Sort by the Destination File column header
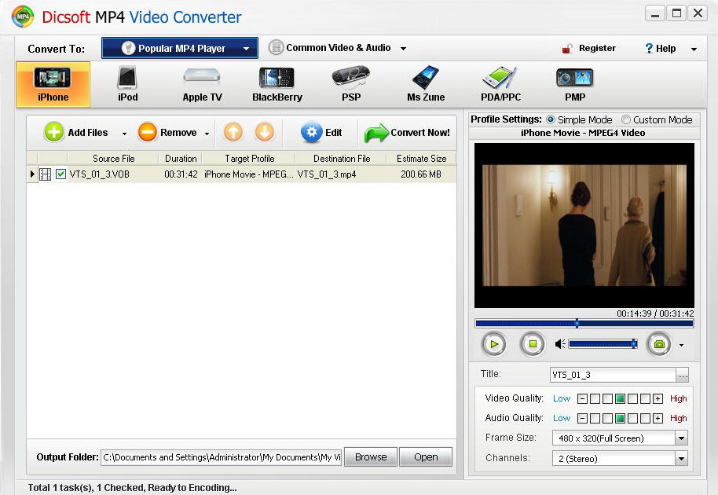This screenshot has height=495, width=718. tap(342, 159)
